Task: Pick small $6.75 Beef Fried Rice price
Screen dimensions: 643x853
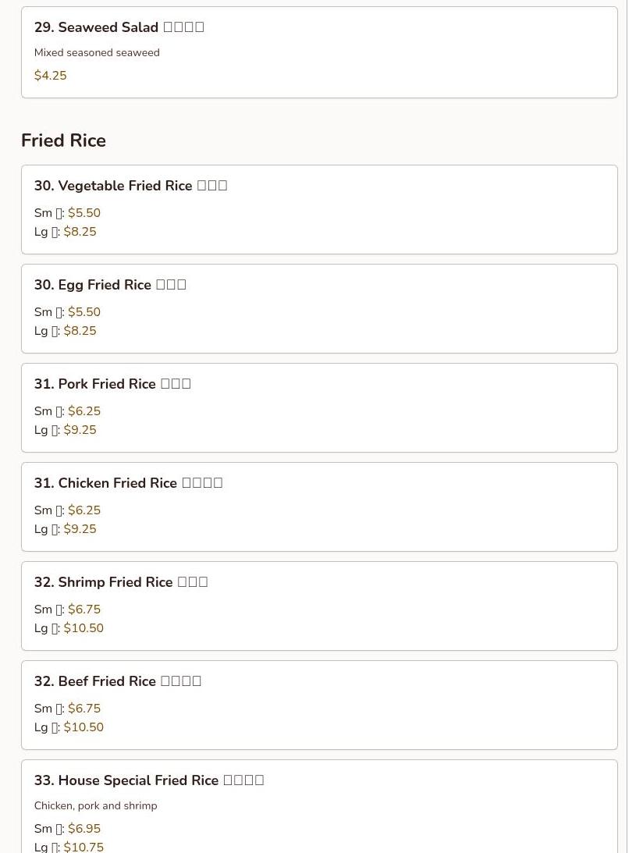Action: tap(83, 709)
